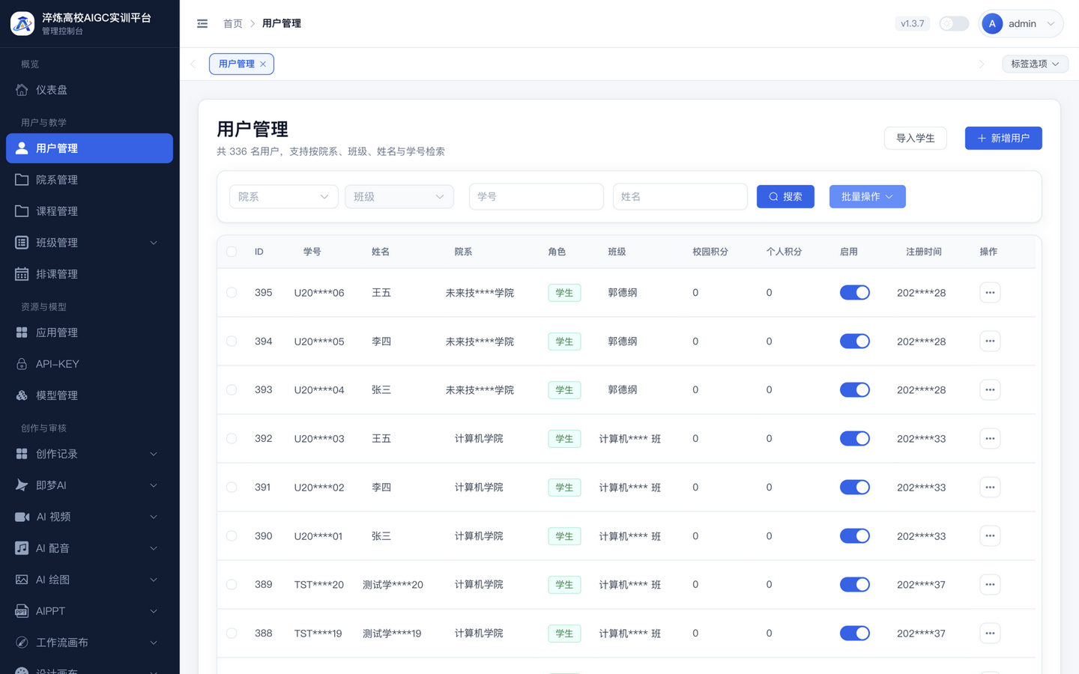This screenshot has width=1079, height=674.
Task: Click the 新增用户 button
Action: point(1003,139)
